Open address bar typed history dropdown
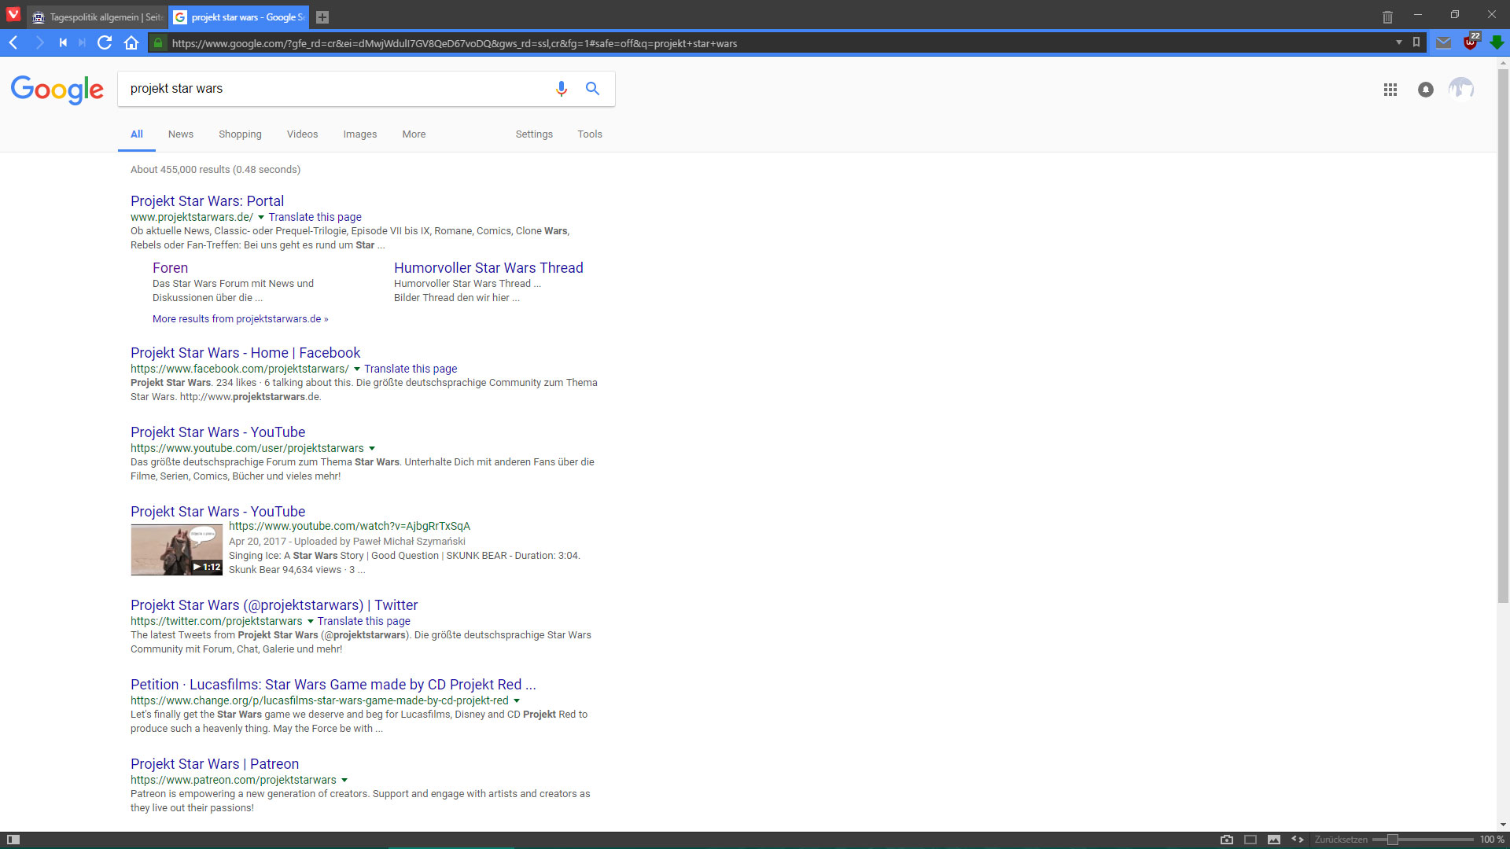The image size is (1510, 849). [x=1399, y=42]
